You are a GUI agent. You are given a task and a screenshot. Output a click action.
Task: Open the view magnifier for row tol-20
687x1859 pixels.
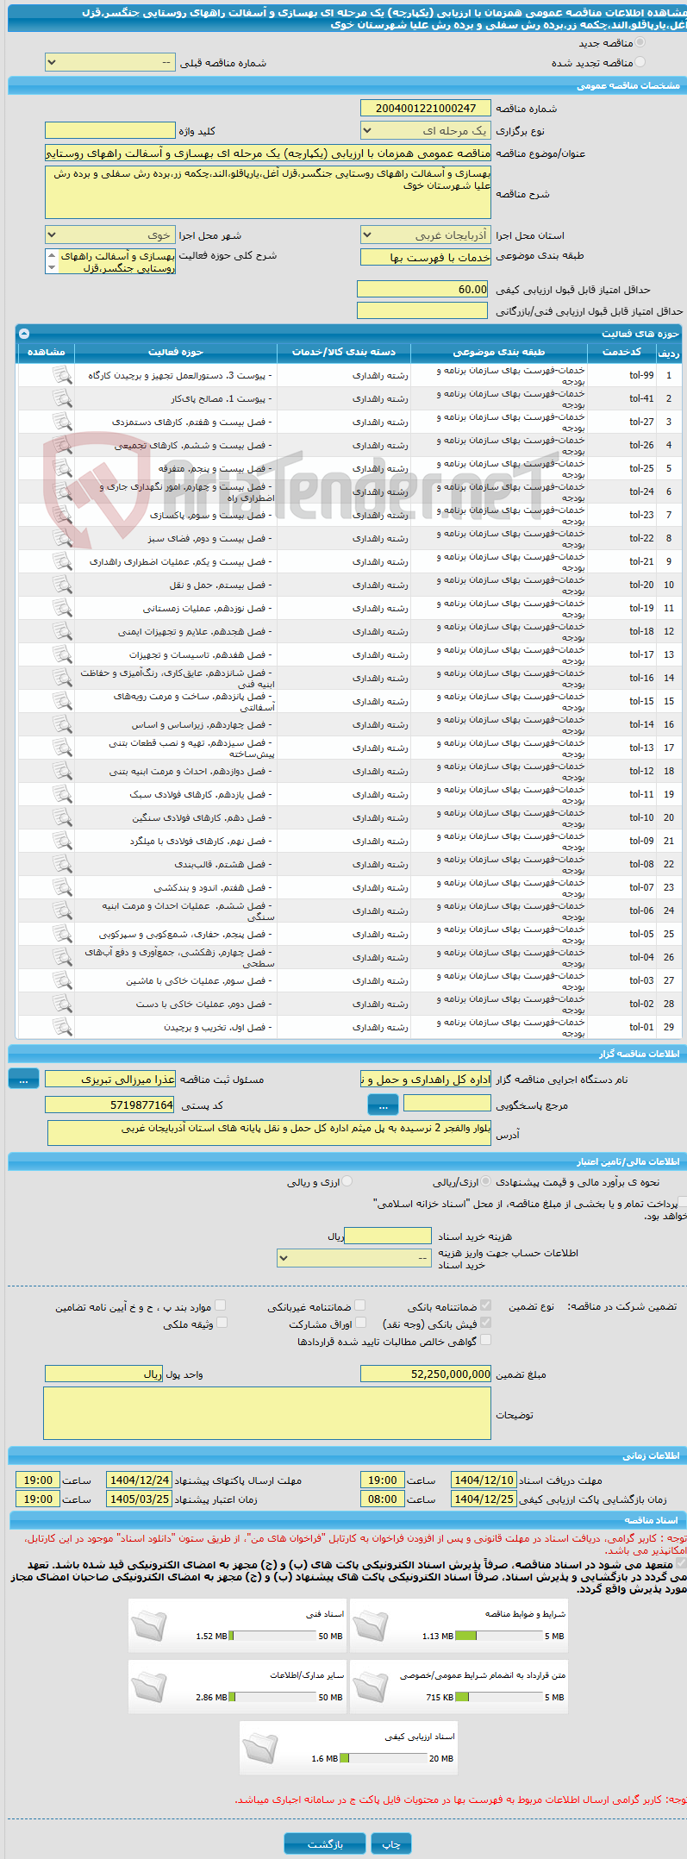pos(61,585)
